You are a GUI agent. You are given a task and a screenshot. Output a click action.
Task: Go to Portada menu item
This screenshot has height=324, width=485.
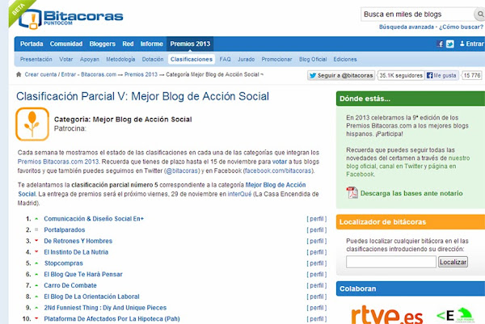[x=32, y=44]
